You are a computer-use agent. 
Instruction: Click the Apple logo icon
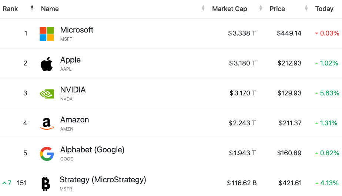click(x=47, y=64)
